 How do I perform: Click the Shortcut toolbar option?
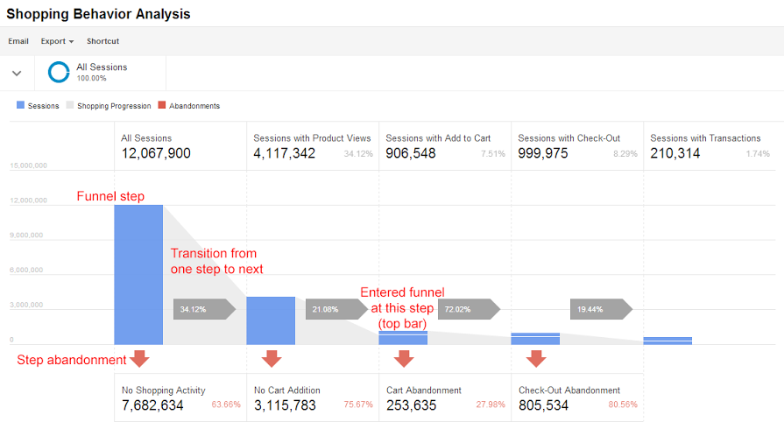(x=102, y=41)
